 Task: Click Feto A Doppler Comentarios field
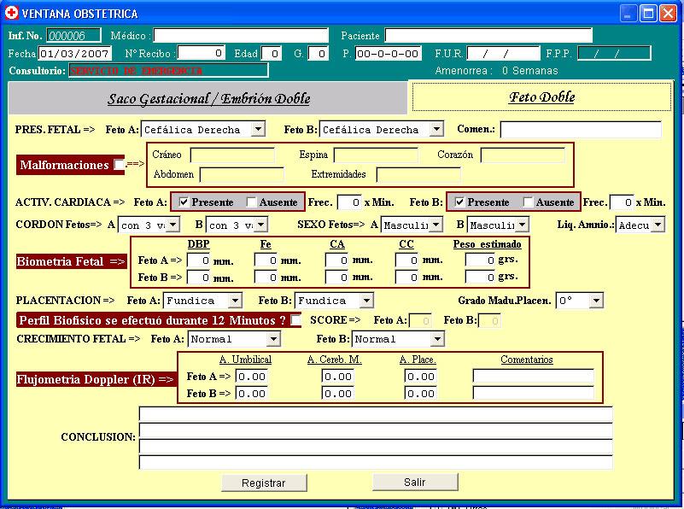(534, 376)
